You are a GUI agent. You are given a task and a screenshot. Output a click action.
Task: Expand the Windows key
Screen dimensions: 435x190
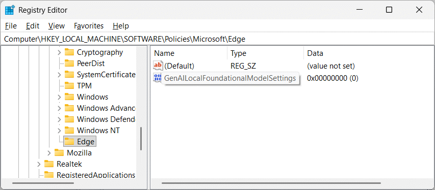click(x=59, y=97)
